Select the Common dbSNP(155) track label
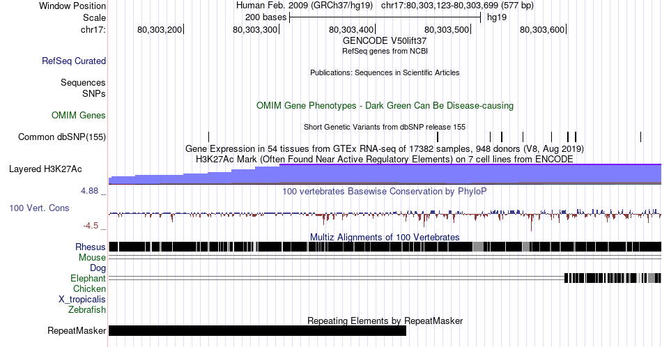The height and width of the screenshot is (347, 662). click(x=62, y=137)
